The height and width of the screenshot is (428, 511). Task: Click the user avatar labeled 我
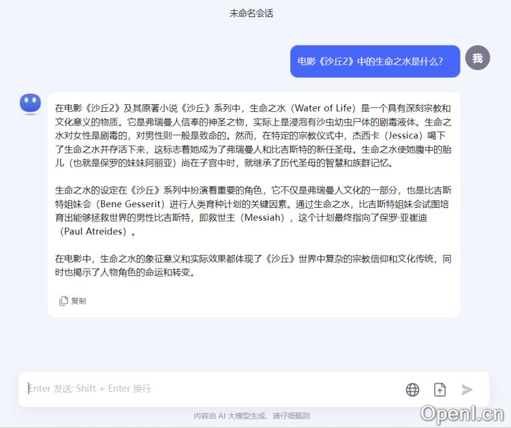[x=478, y=58]
